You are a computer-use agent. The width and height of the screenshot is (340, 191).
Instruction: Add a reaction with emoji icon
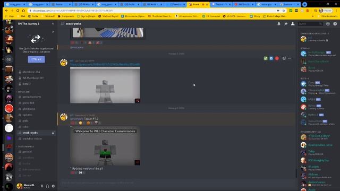point(284,58)
